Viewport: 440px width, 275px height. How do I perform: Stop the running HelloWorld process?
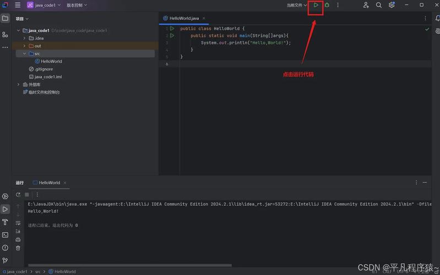27,195
